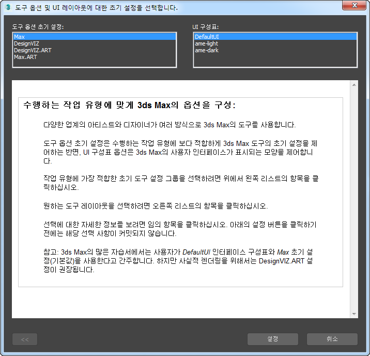
Task: Click the << back button
Action: tap(25, 339)
